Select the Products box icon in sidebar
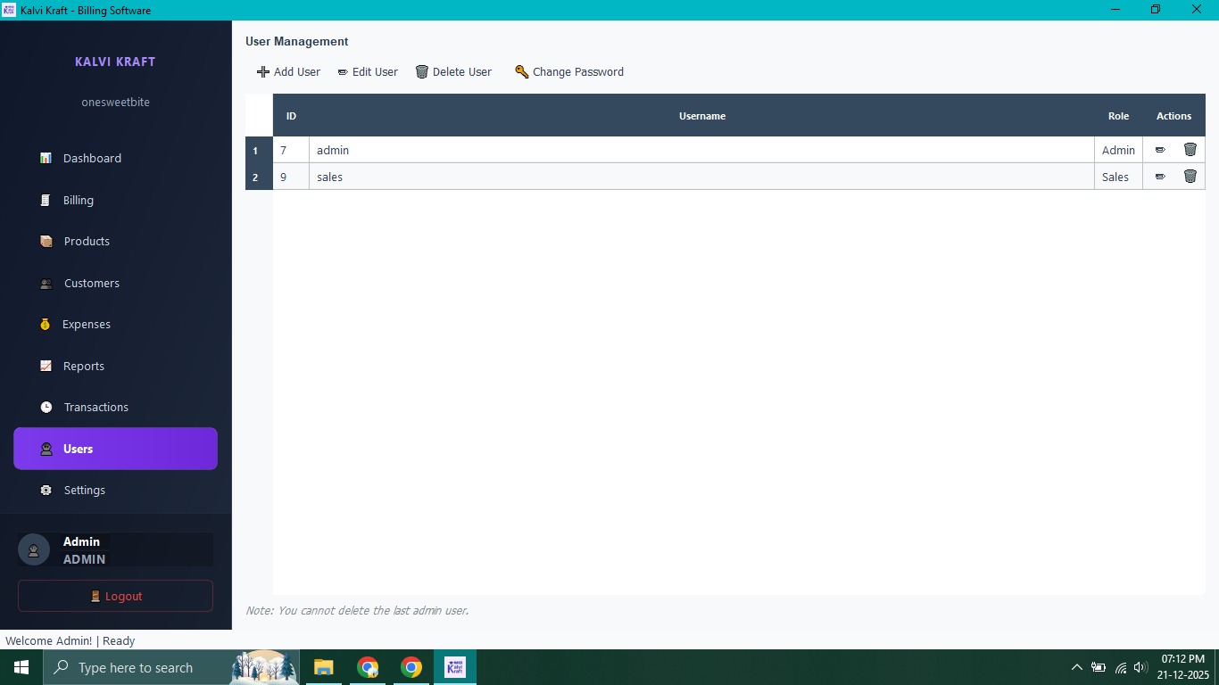 point(46,241)
